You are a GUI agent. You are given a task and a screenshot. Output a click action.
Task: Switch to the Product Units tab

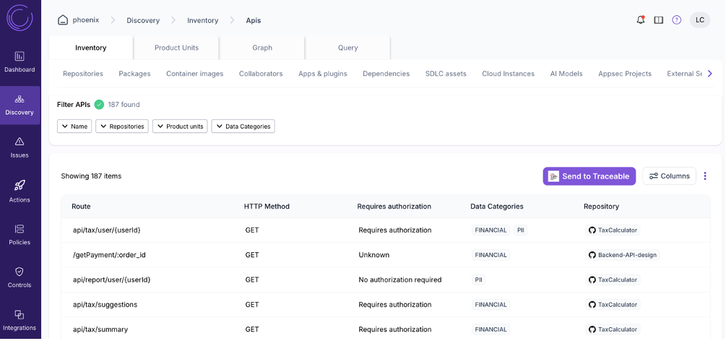(176, 48)
